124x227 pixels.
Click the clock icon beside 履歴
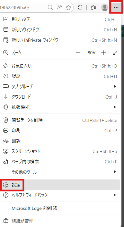coord(6,76)
